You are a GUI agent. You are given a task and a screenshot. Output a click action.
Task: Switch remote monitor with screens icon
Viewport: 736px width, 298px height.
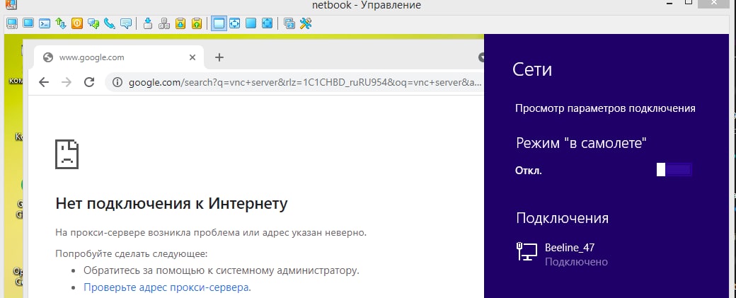pos(289,23)
